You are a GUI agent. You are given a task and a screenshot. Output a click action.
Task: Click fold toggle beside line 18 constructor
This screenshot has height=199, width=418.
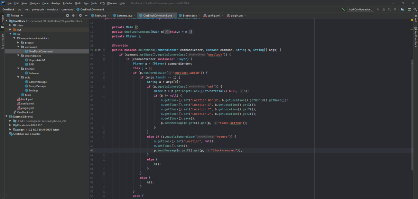tap(104, 32)
